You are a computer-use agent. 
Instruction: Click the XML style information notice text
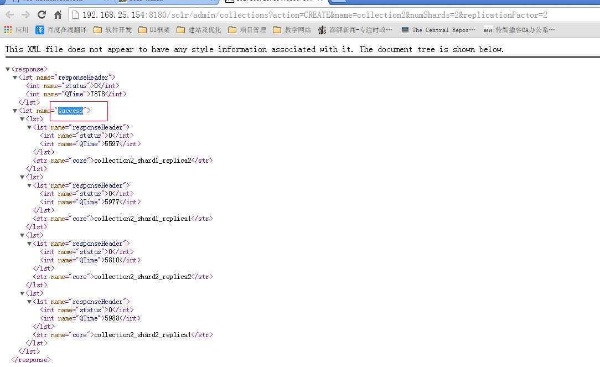tap(255, 49)
